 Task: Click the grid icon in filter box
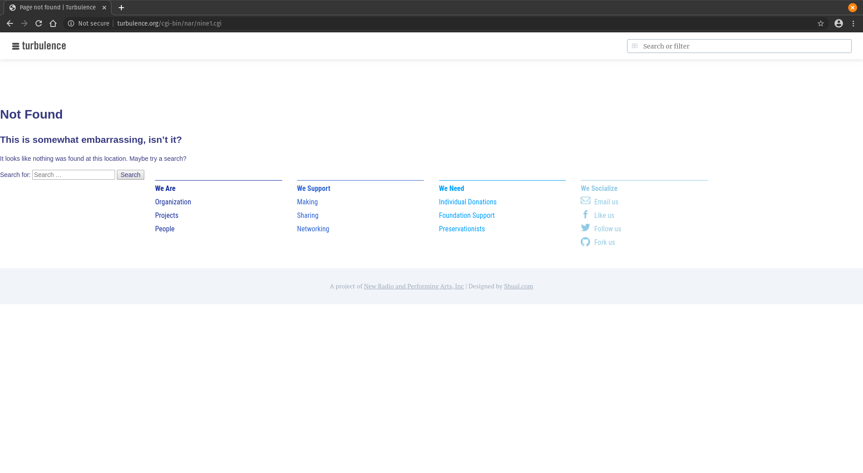tap(635, 46)
